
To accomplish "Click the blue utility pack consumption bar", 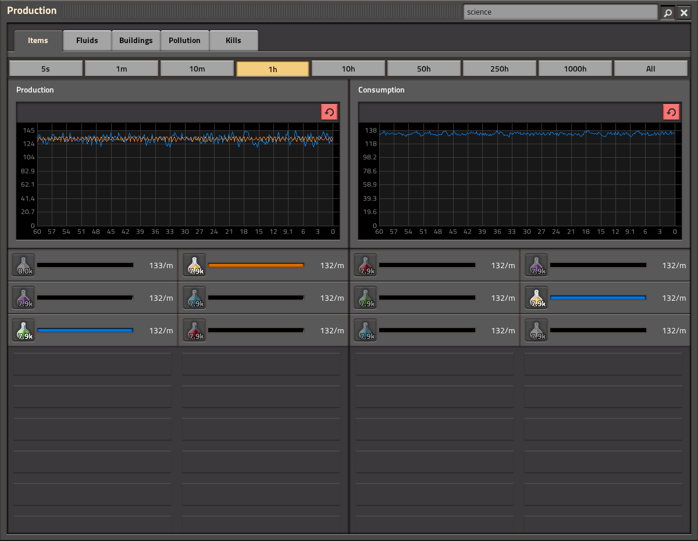I will [x=599, y=298].
